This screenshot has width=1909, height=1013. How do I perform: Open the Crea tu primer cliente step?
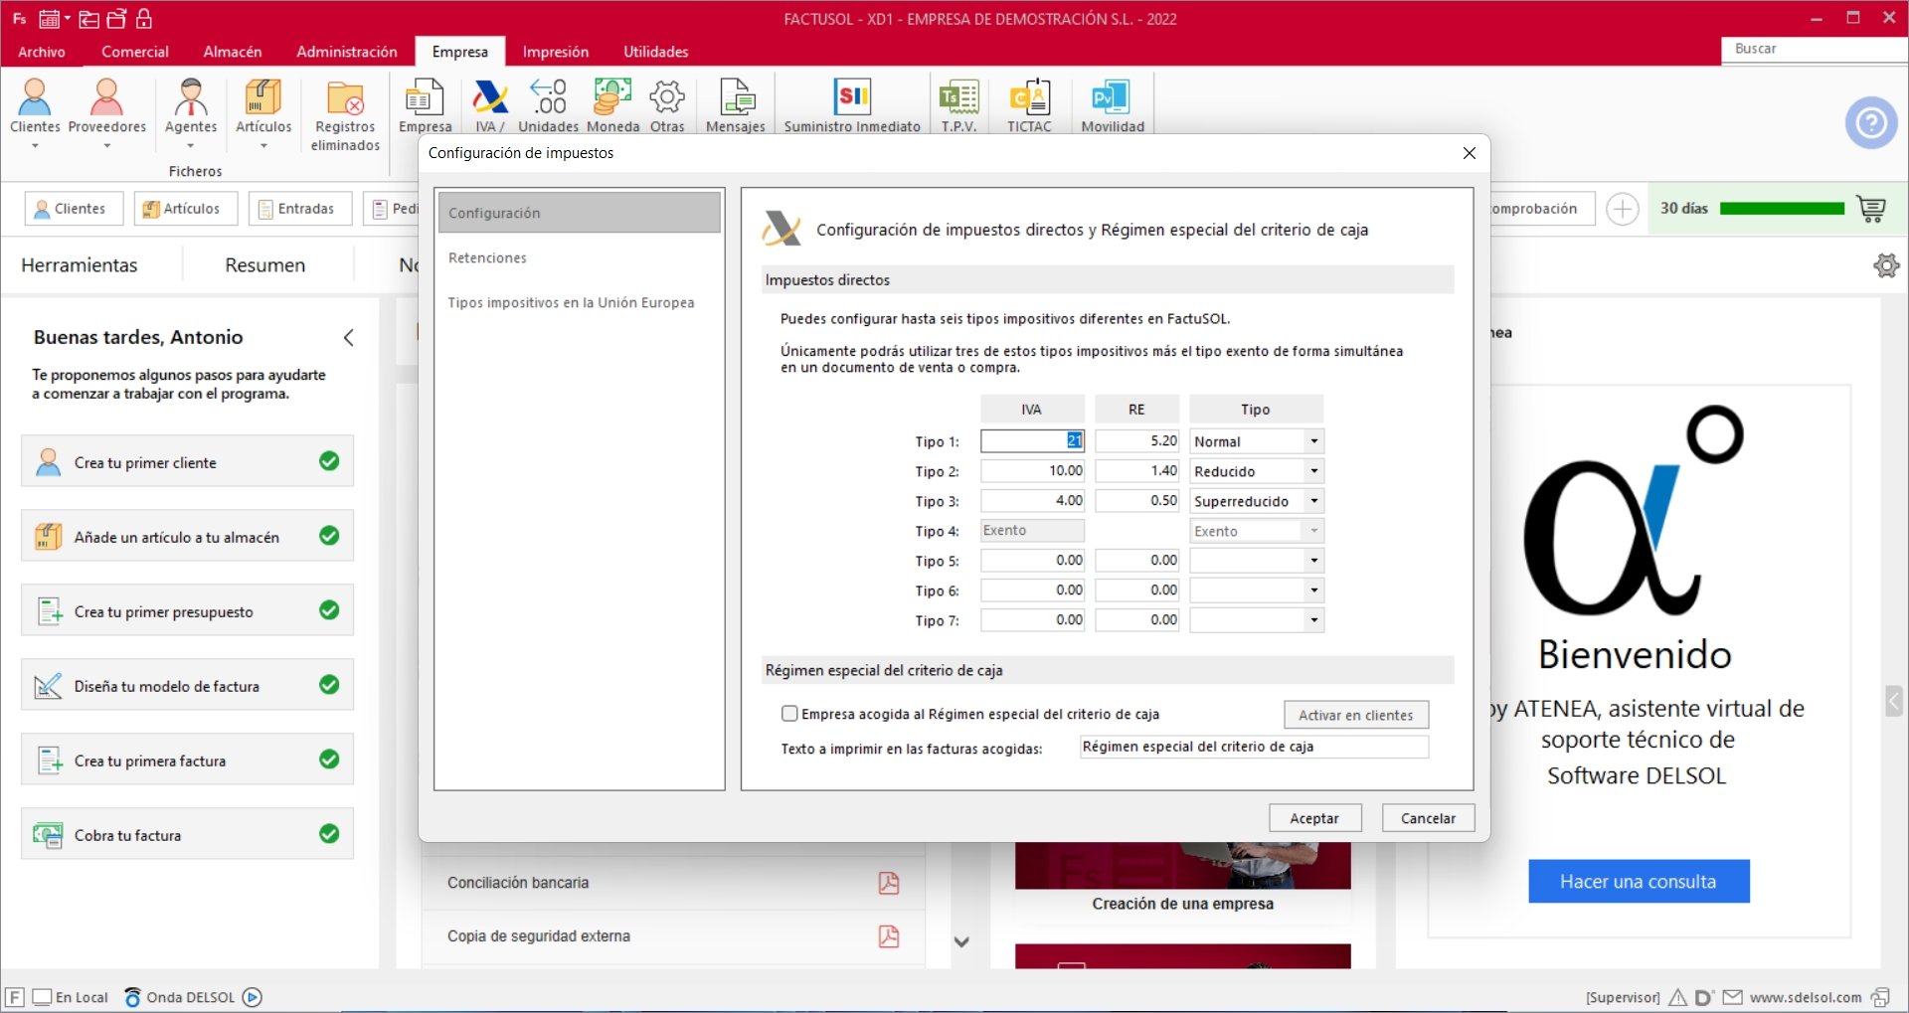point(187,461)
